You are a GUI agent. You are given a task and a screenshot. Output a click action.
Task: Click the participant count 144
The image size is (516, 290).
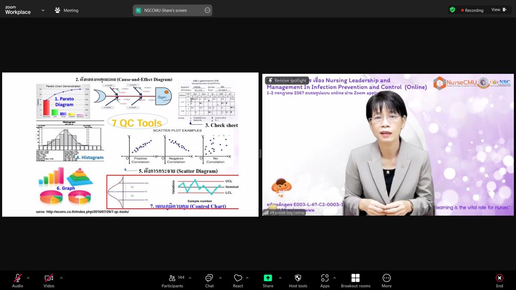tap(181, 278)
